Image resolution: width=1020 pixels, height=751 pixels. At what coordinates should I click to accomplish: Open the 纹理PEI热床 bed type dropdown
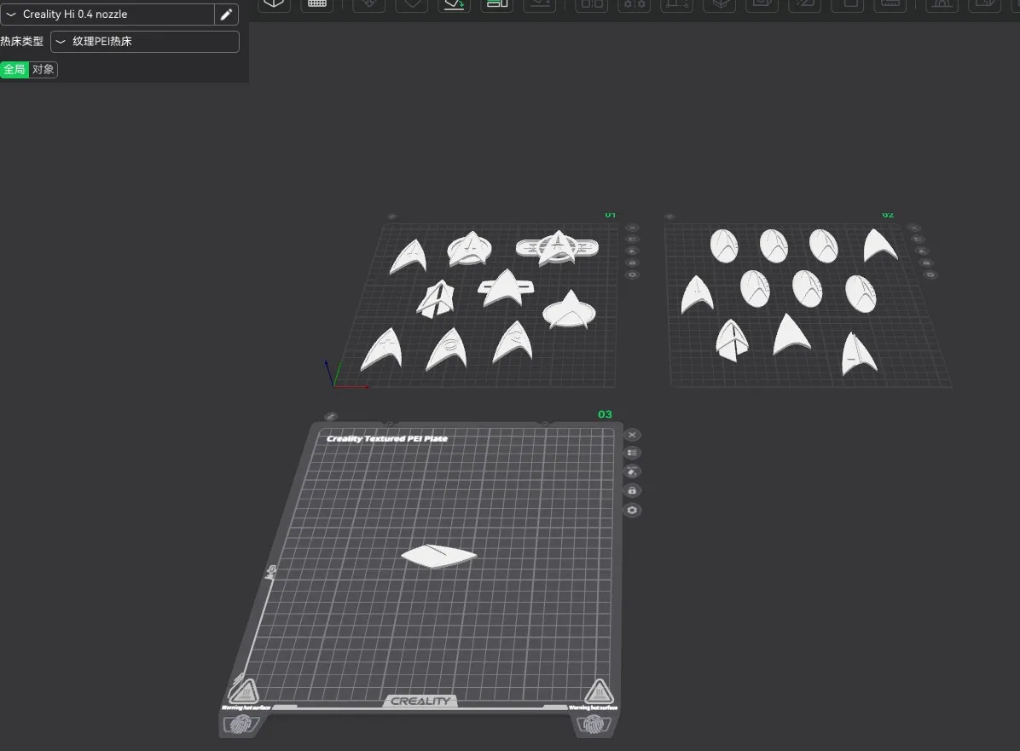(144, 42)
